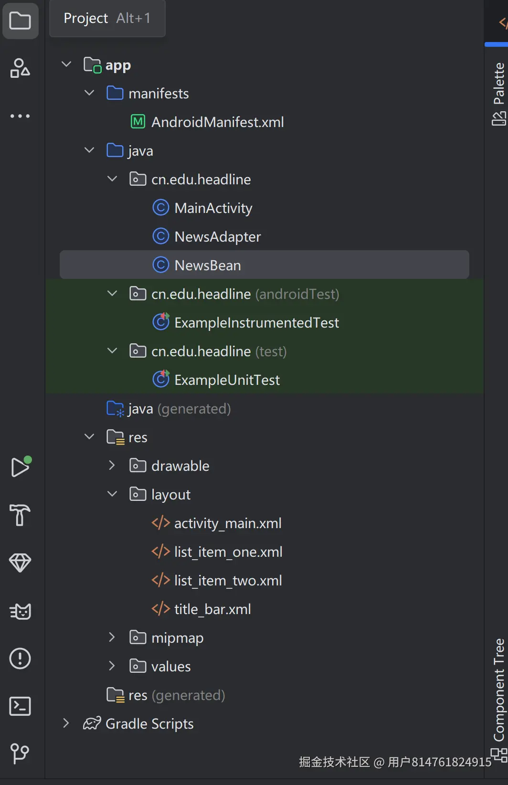Image resolution: width=508 pixels, height=785 pixels.
Task: Open the Running Devices tool window
Action: point(20,467)
